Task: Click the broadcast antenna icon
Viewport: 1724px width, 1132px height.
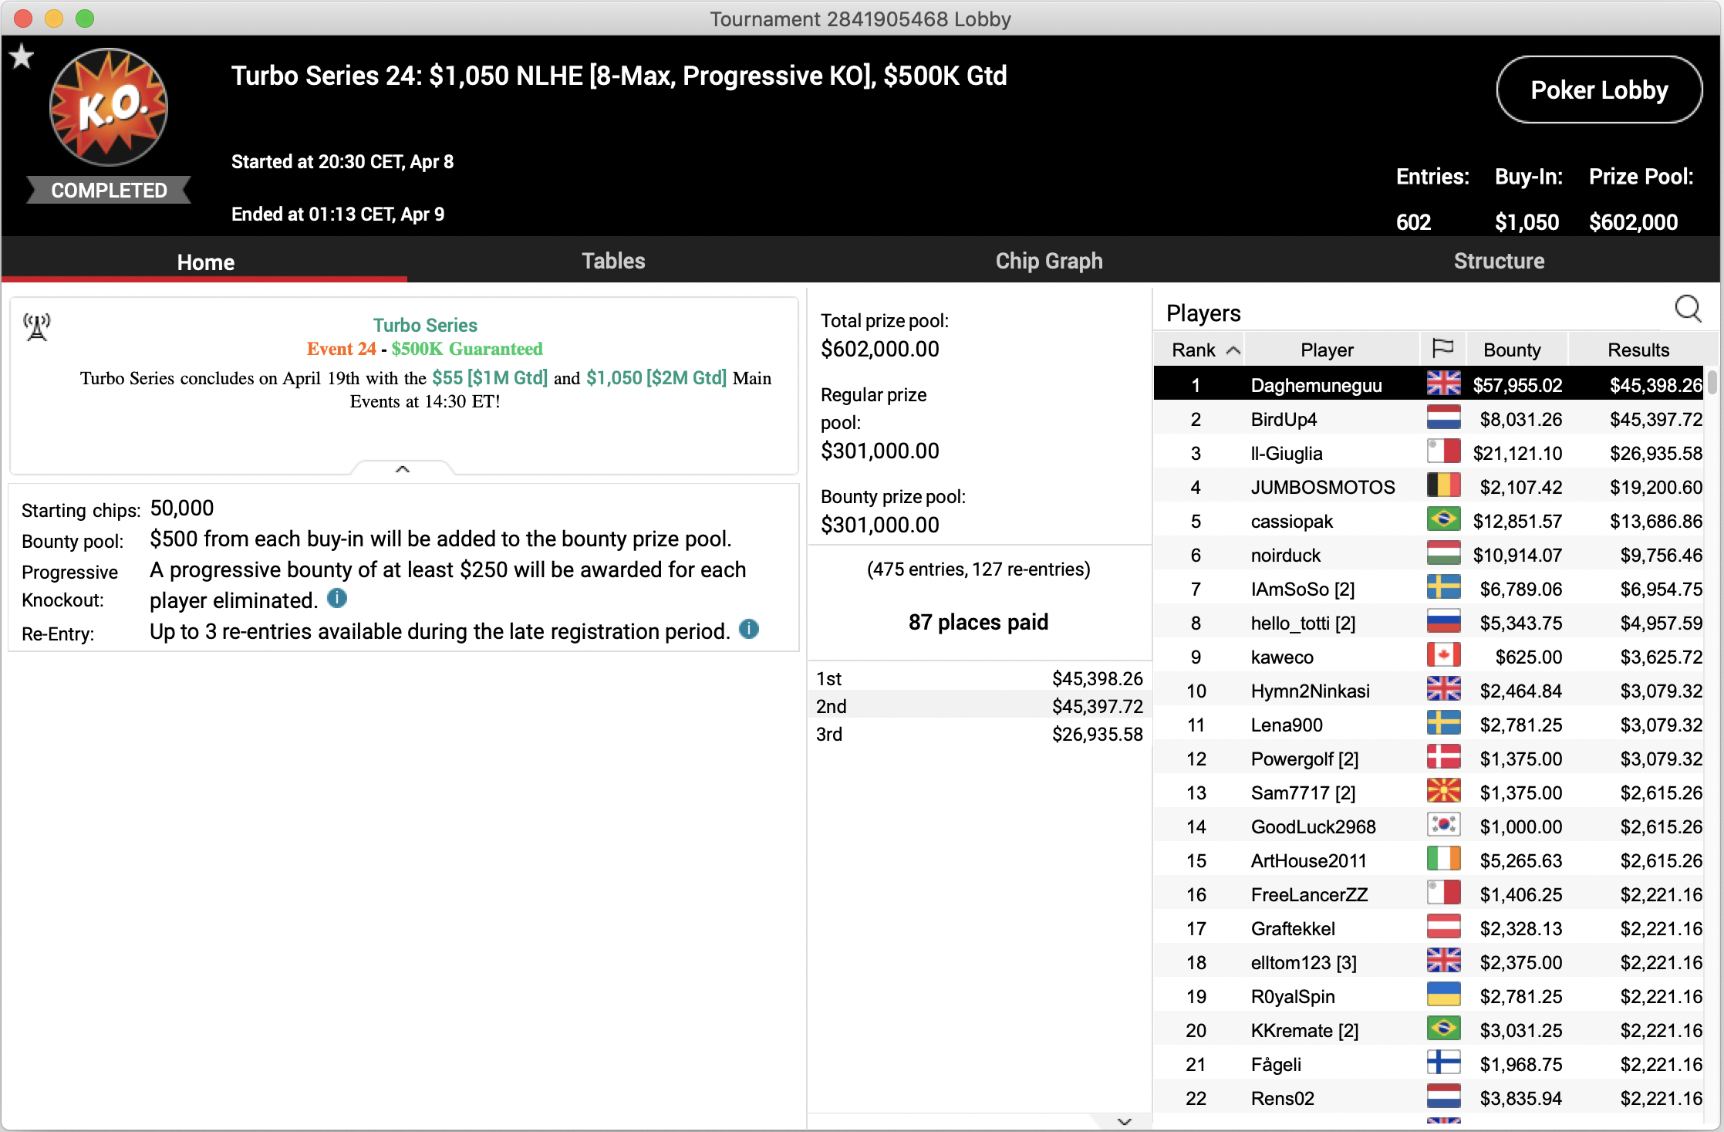Action: [x=37, y=326]
